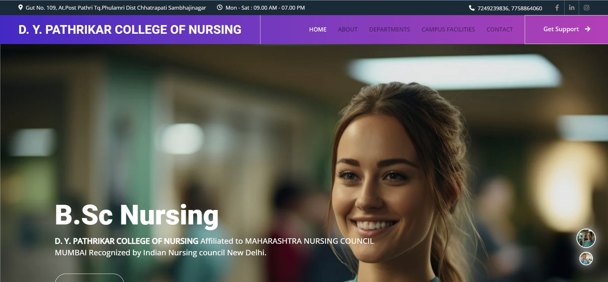608x282 pixels.
Task: Open the CAMPUS FACILITIES menu
Action: (x=448, y=30)
